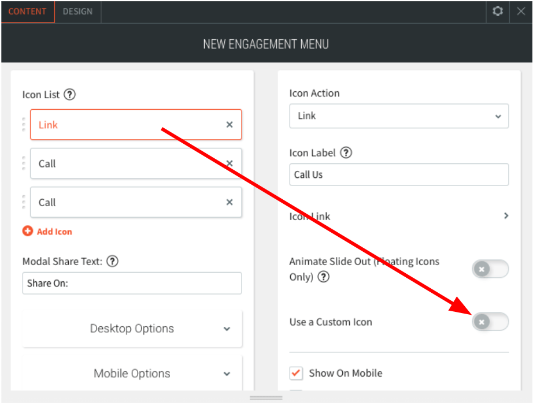533x406 pixels.
Task: Uncheck the Show On Mobile checkbox
Action: pyautogui.click(x=296, y=373)
